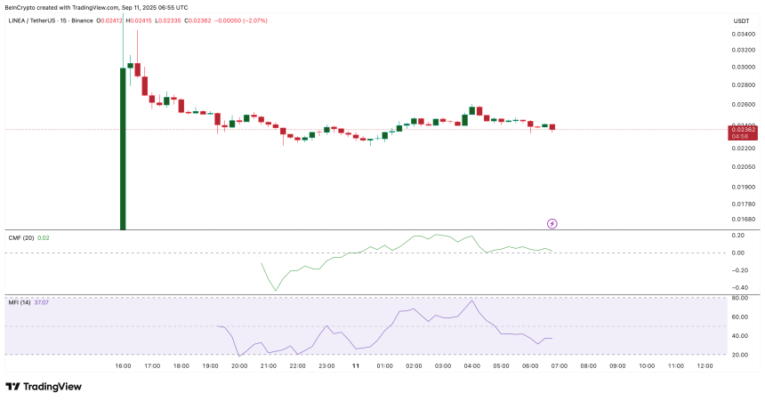Click the MFI value 37.07 readout
This screenshot has width=765, height=401.
42,302
